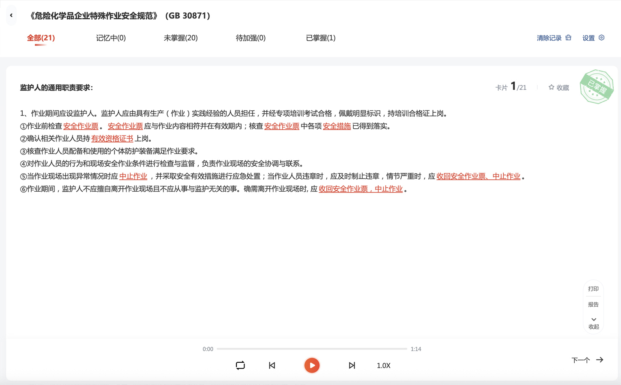Toggle the loop repeat icon
Viewport: 621px width, 385px height.
(x=240, y=365)
